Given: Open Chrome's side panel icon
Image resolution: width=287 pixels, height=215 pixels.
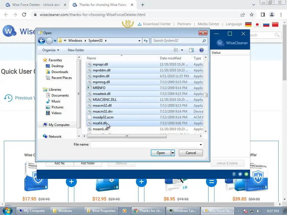Looking at the screenshot, I should tap(263, 15).
